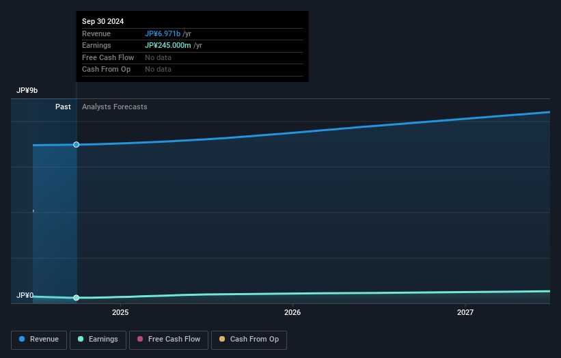Click the 2025 x-axis label

[x=120, y=312]
